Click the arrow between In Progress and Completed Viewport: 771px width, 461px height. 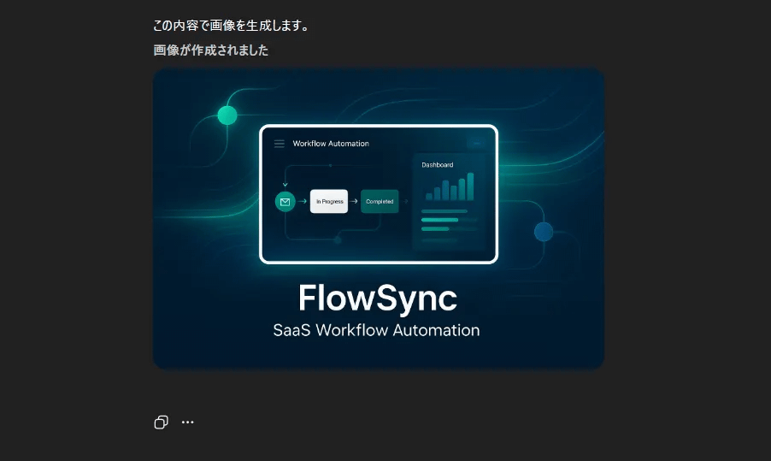[x=354, y=202]
